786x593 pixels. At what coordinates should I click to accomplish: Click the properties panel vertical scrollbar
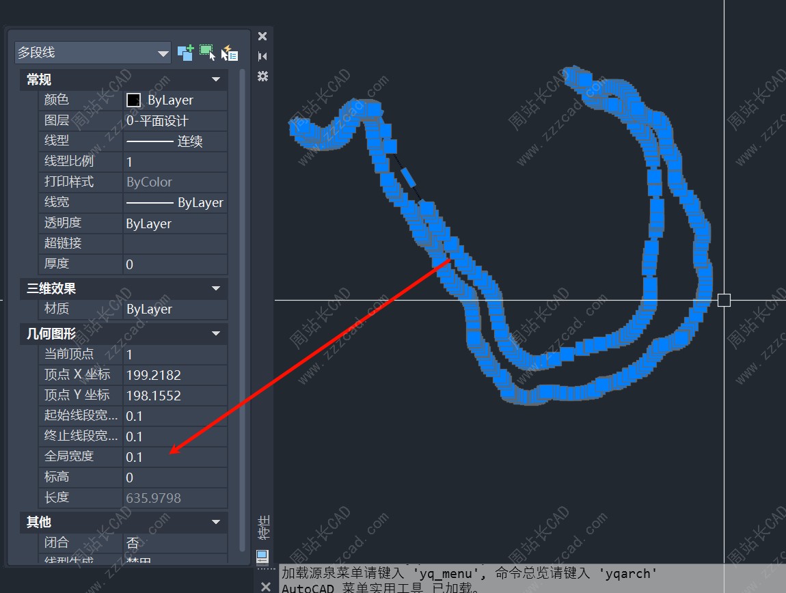[242, 307]
